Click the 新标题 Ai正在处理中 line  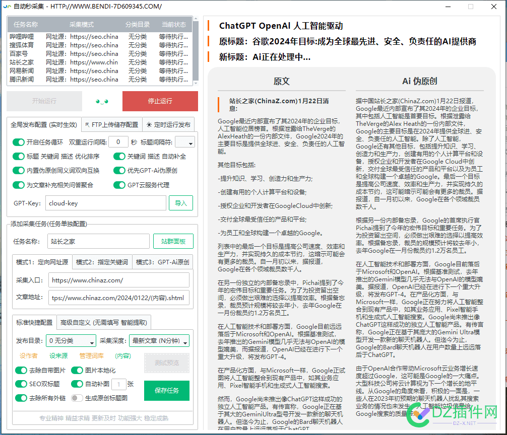(x=265, y=57)
